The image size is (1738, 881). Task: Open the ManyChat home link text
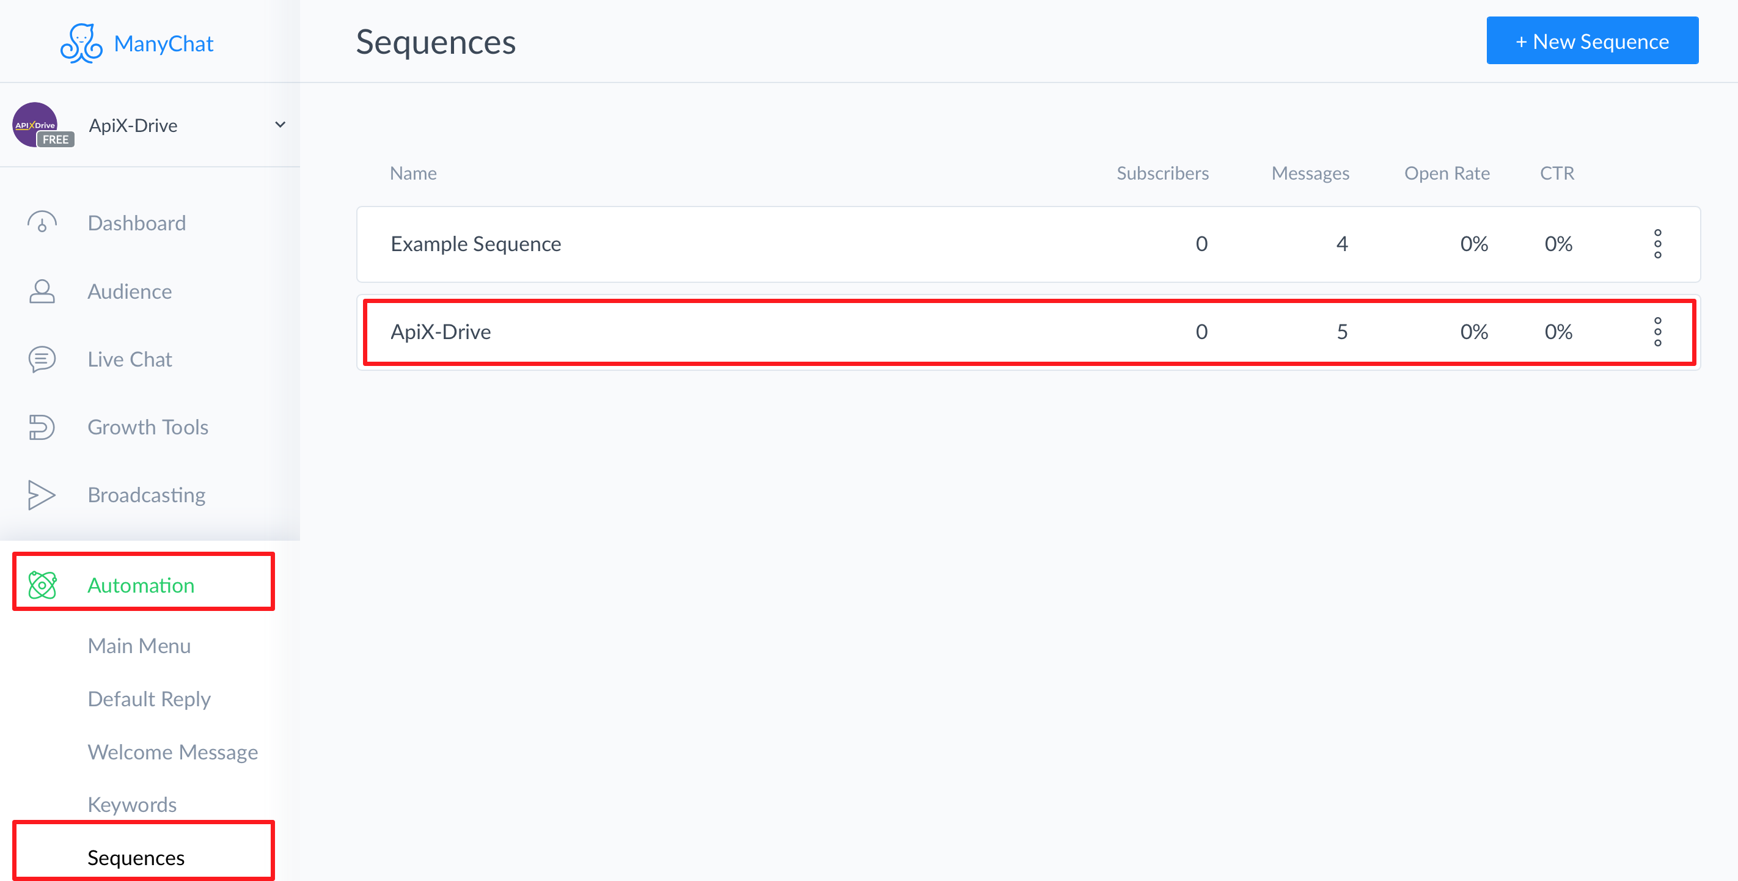click(163, 43)
